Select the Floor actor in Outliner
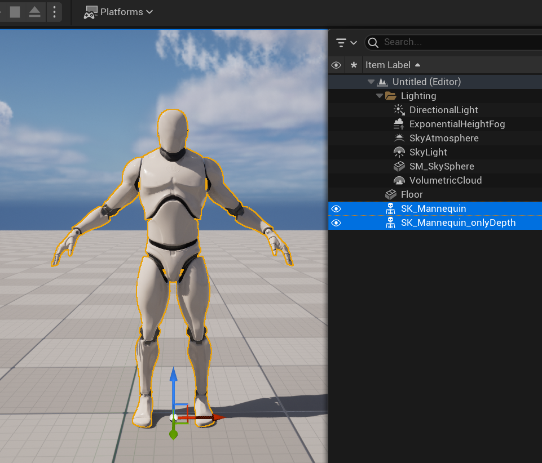This screenshot has width=542, height=463. tap(411, 194)
